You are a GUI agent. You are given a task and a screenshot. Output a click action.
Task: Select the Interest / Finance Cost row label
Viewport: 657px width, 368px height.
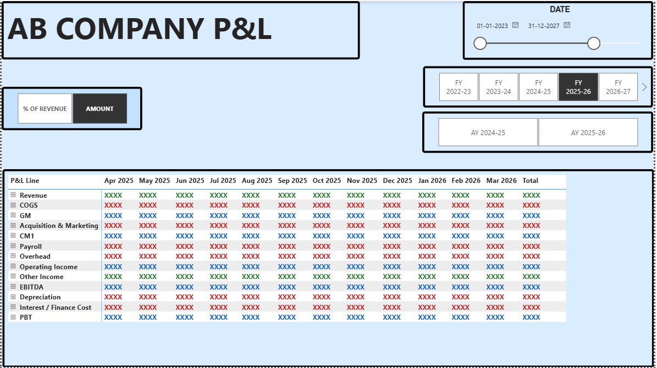tap(56, 307)
